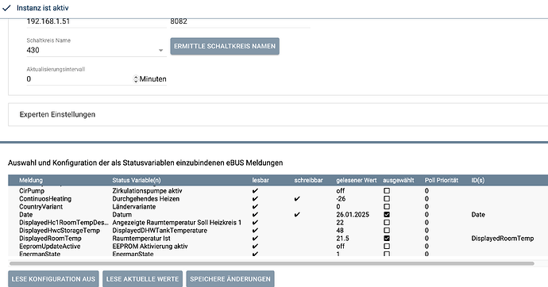548x287 pixels.
Task: Focus the Aktualisierungsintervall input field
Action: (79, 79)
